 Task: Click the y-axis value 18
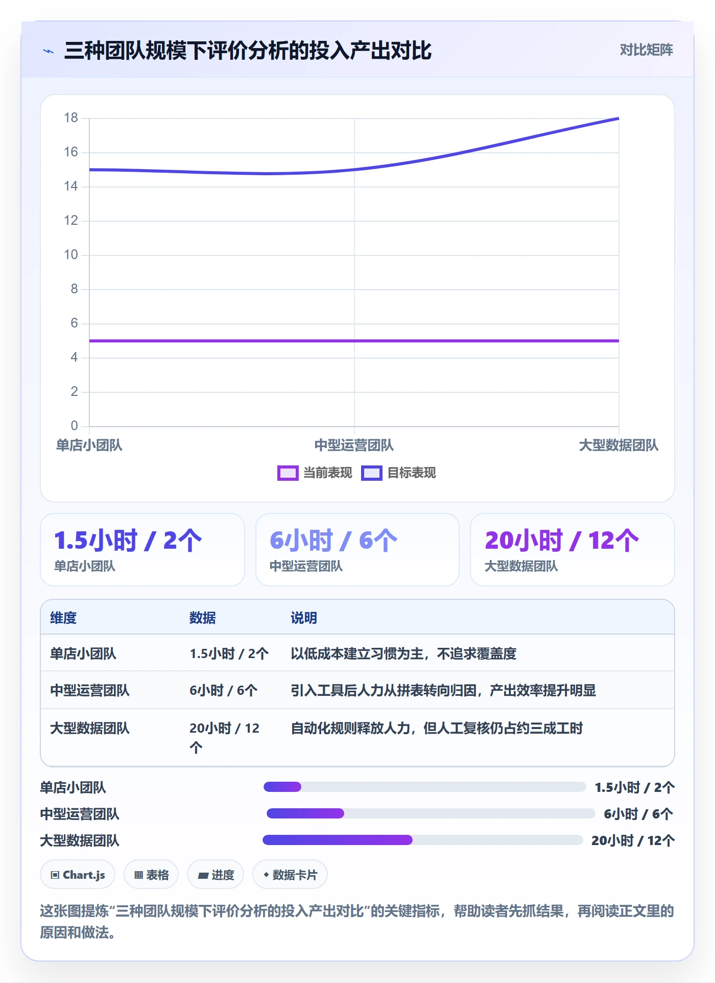pyautogui.click(x=71, y=118)
